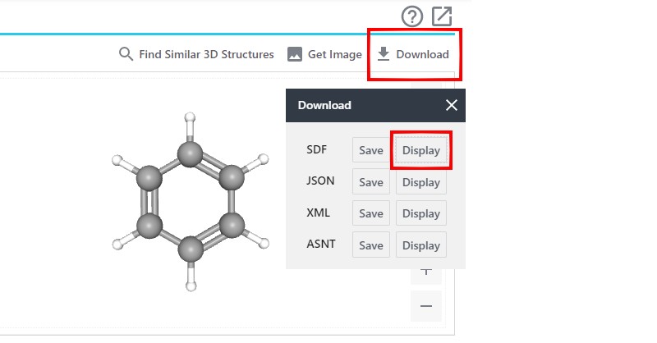Click the center of the benzene ring
657x343 pixels.
tap(191, 201)
